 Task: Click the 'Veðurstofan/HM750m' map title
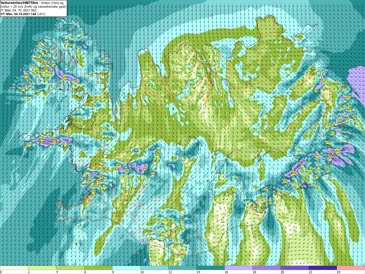click(x=19, y=3)
